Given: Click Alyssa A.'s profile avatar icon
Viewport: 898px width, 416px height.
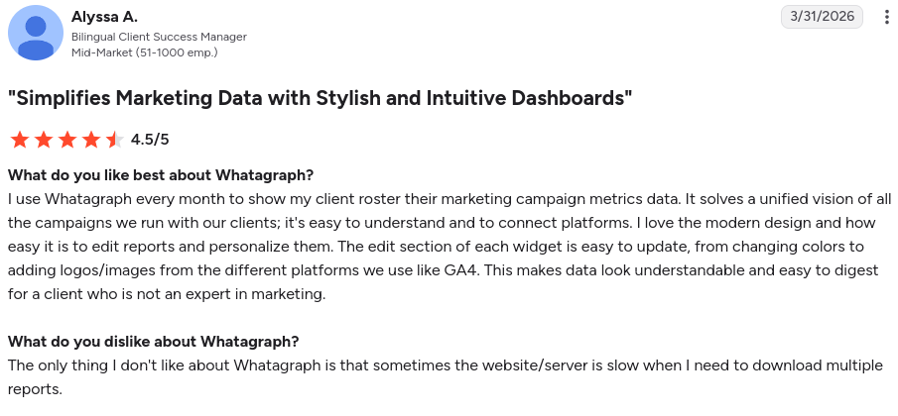Looking at the screenshot, I should pos(36,33).
